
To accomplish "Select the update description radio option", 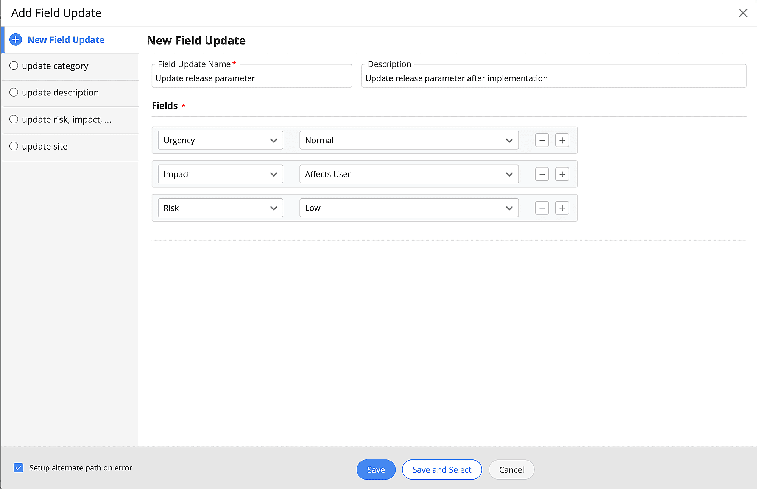I will 14,92.
